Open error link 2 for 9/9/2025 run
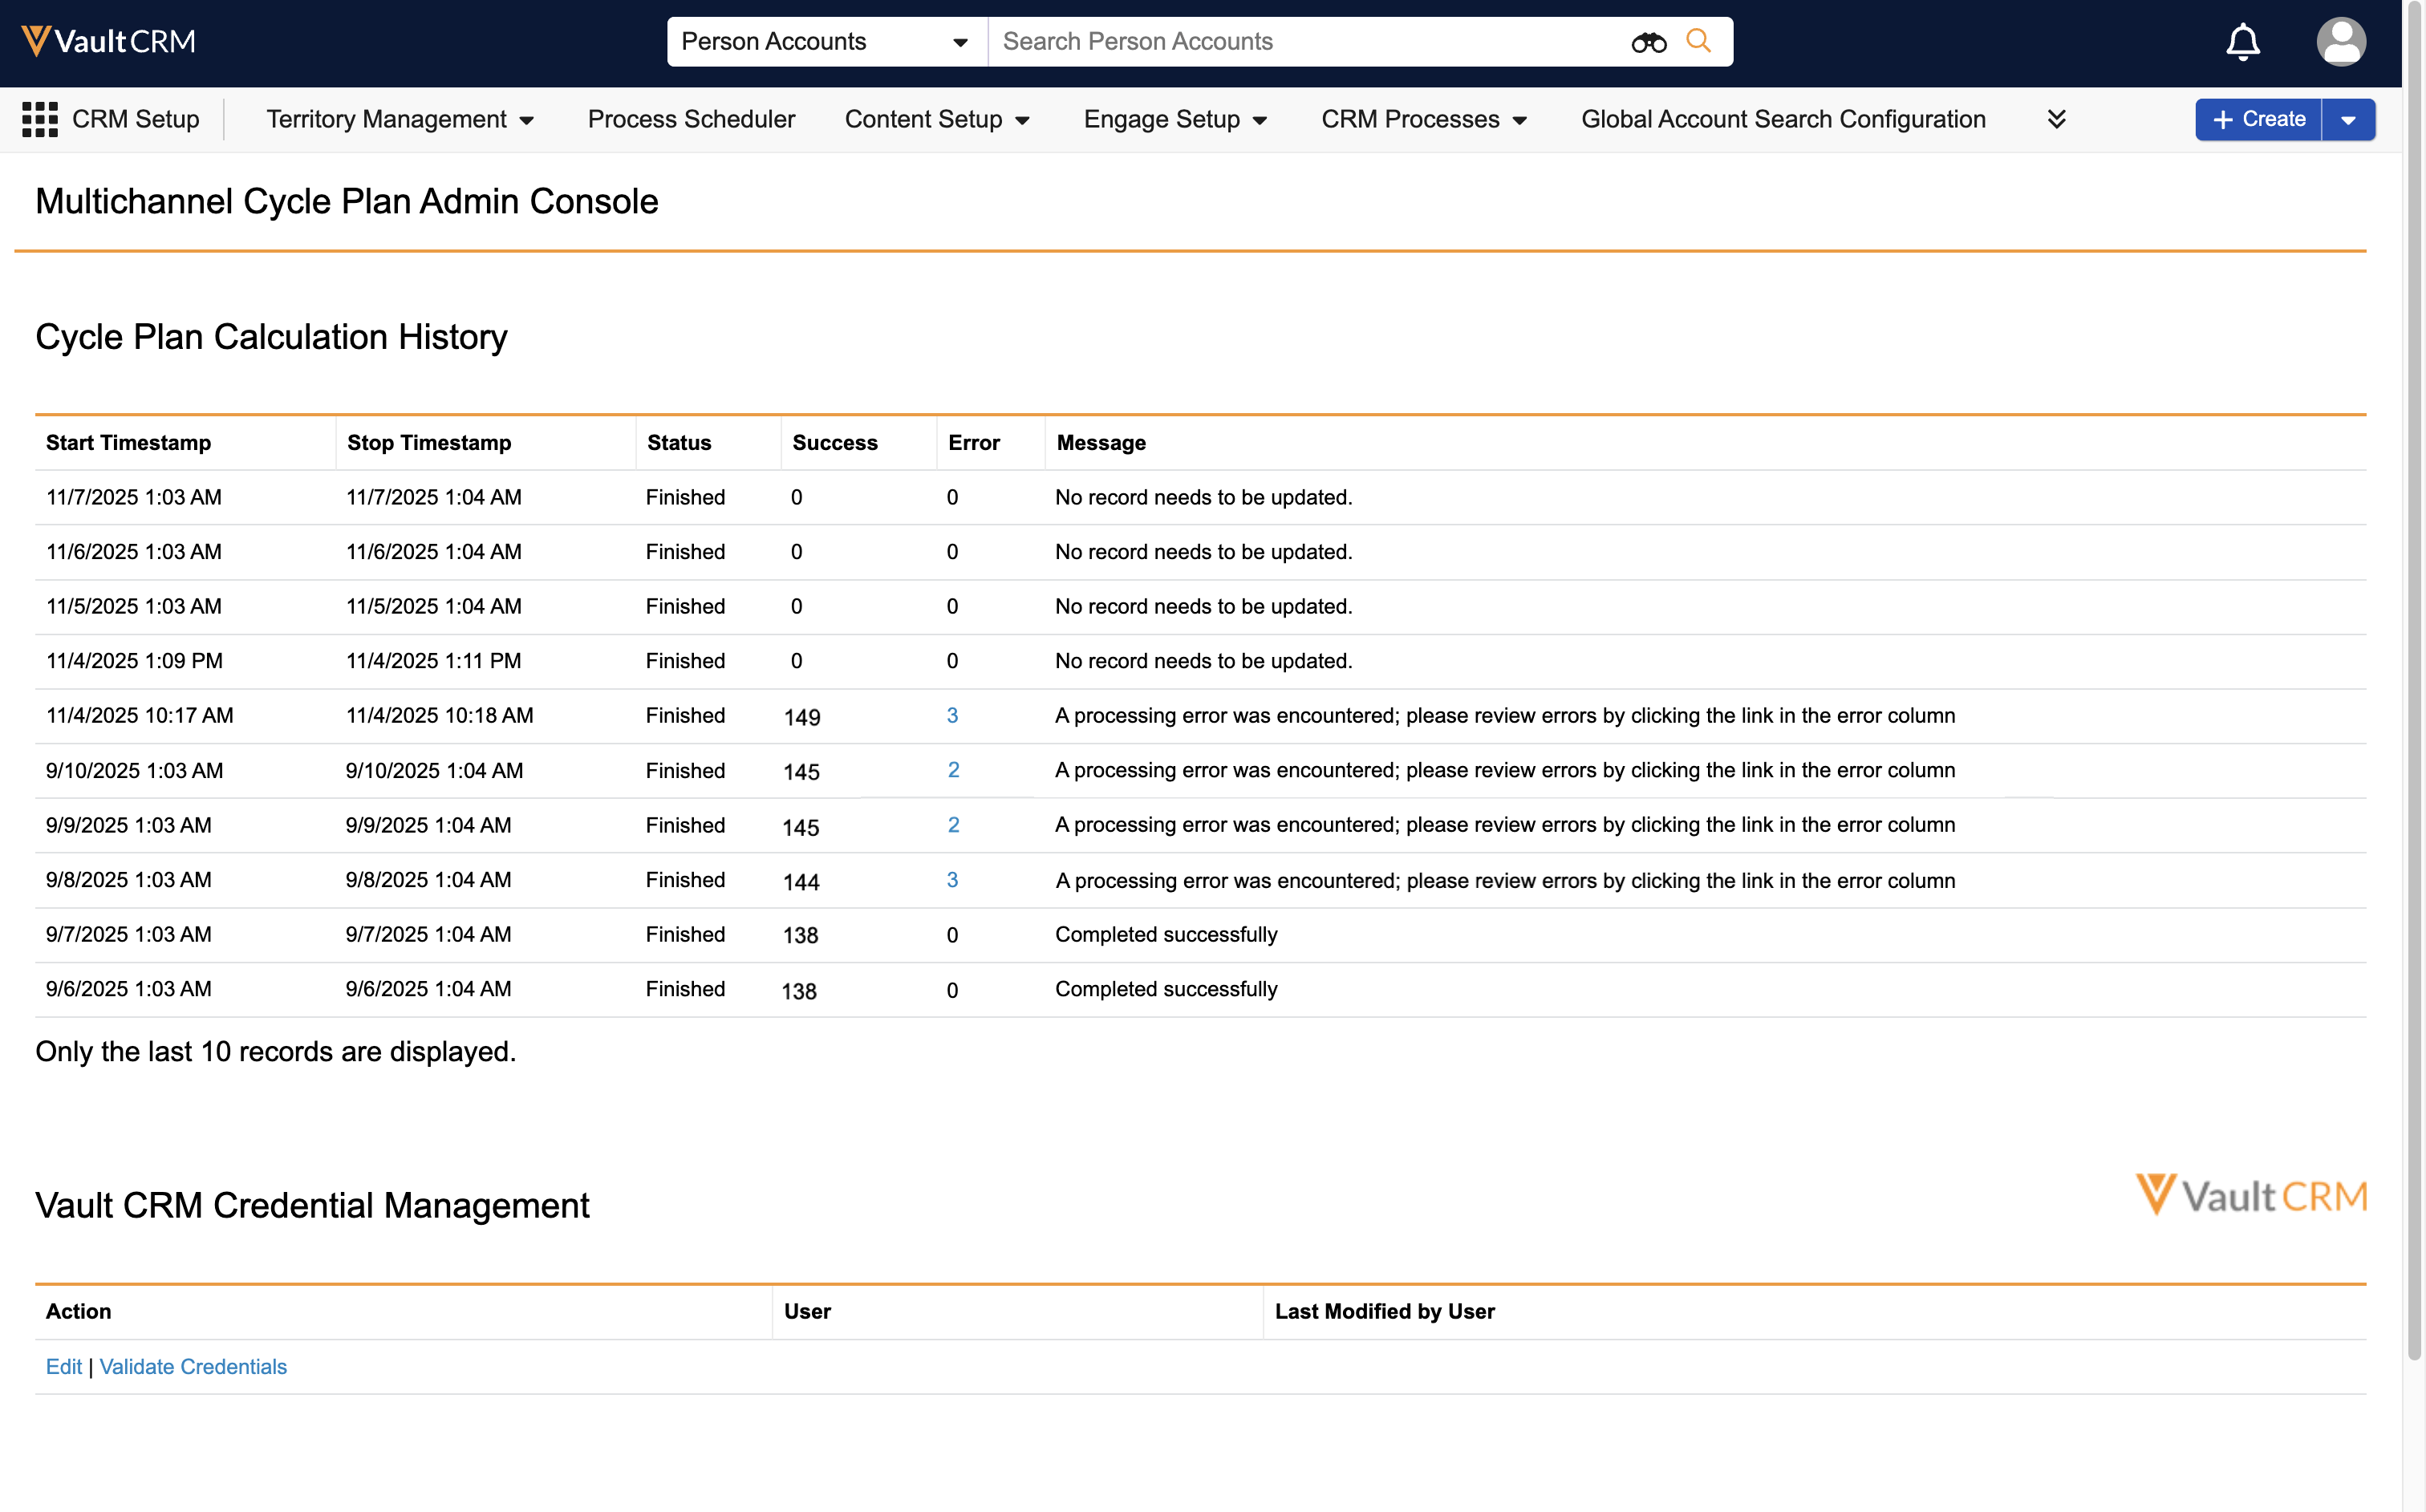The height and width of the screenshot is (1512, 2426). pos(953,825)
